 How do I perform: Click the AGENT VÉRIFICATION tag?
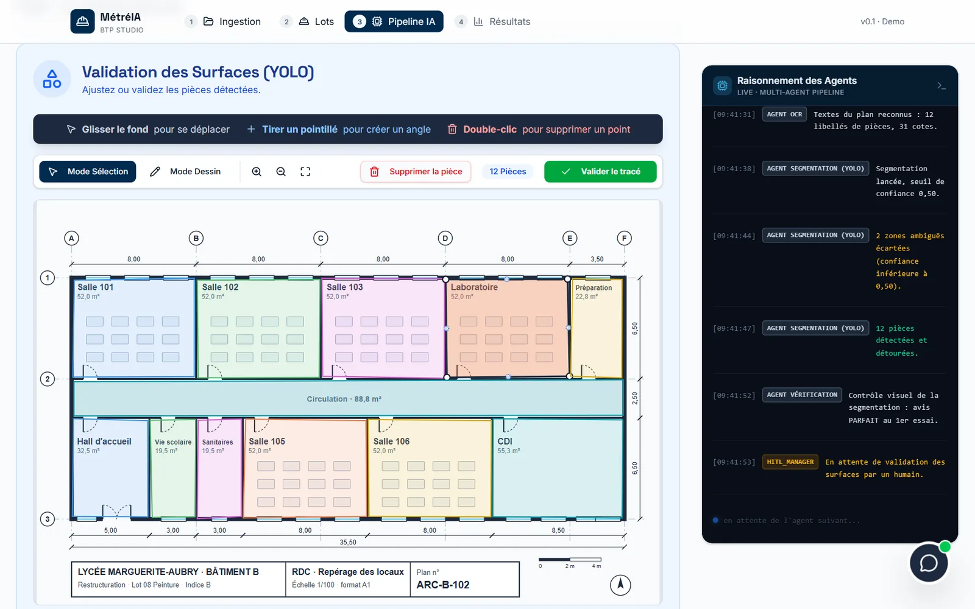pos(802,395)
